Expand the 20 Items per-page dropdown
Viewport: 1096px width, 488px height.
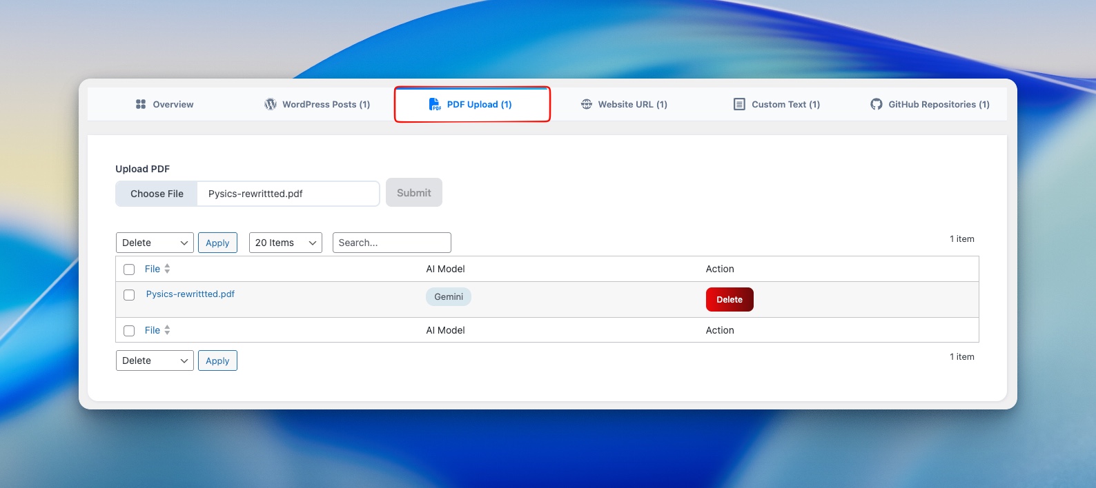point(285,243)
